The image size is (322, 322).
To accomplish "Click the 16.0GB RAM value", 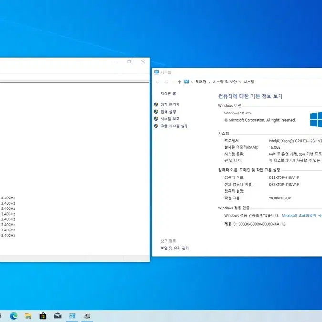I will point(275,147).
